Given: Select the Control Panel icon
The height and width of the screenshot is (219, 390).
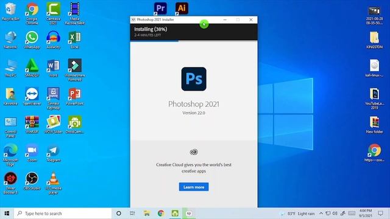Looking at the screenshot, I should [10, 127].
